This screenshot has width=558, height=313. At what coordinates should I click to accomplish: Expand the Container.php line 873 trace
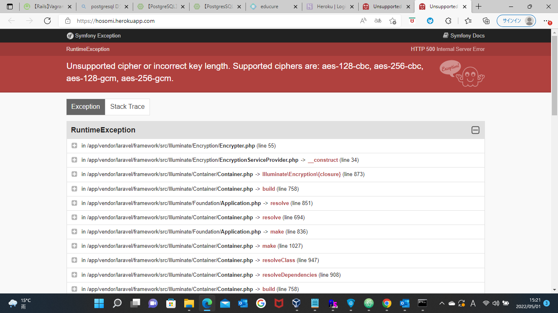point(74,174)
